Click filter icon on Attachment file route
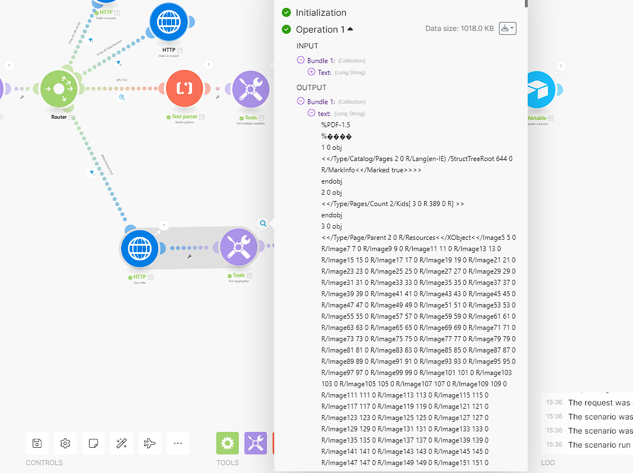633x473 pixels. coord(92,173)
